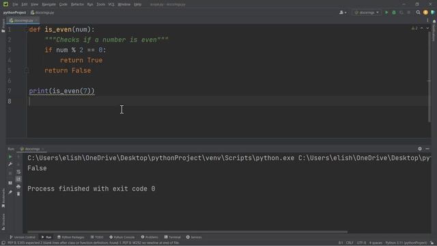Open the Terminal tool window

click(173, 237)
